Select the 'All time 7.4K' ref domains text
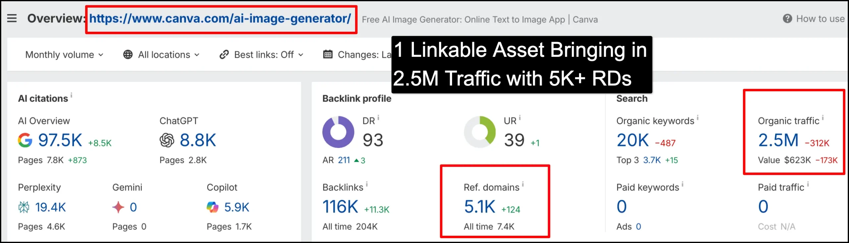The height and width of the screenshot is (243, 849). pyautogui.click(x=489, y=227)
